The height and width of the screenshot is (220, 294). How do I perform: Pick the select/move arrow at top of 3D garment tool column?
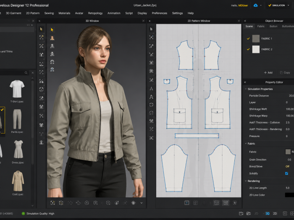click(x=42, y=29)
